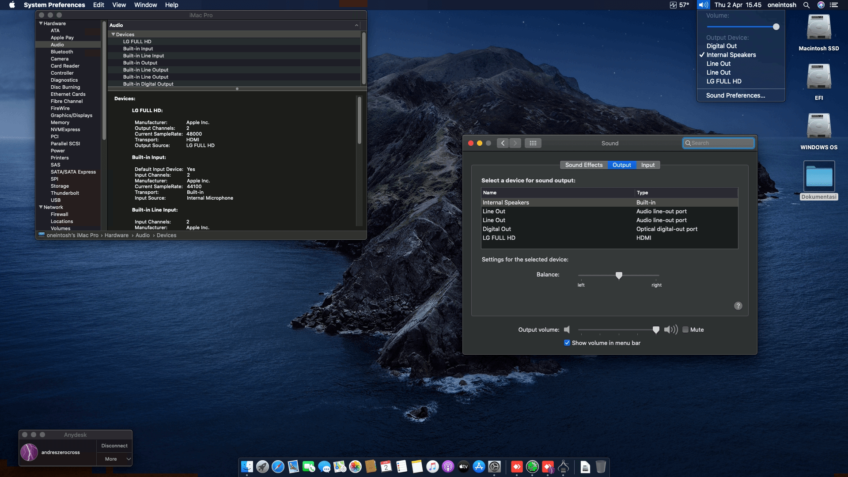Launch Launchpad from the Dock

coord(262,466)
